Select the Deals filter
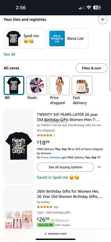This screenshot has height=242, width=111. 36,88
